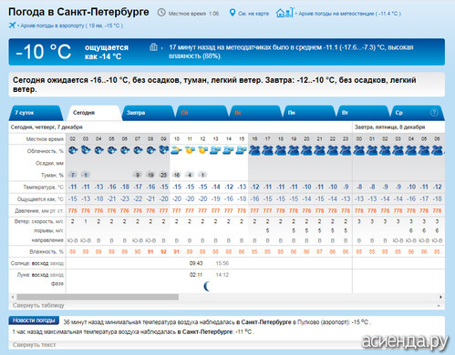Open the Сб forecast tab
This screenshot has width=455, height=355.
202,113
